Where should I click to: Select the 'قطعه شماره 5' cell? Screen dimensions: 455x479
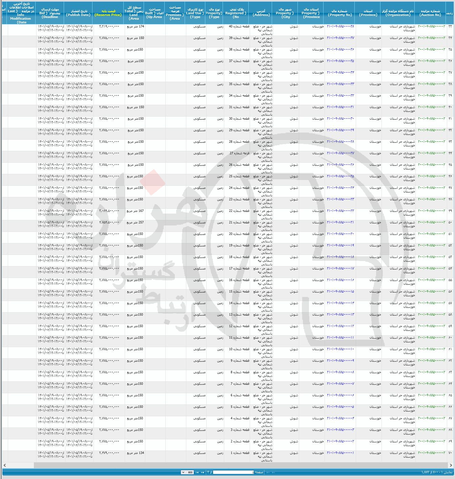pos(237,411)
